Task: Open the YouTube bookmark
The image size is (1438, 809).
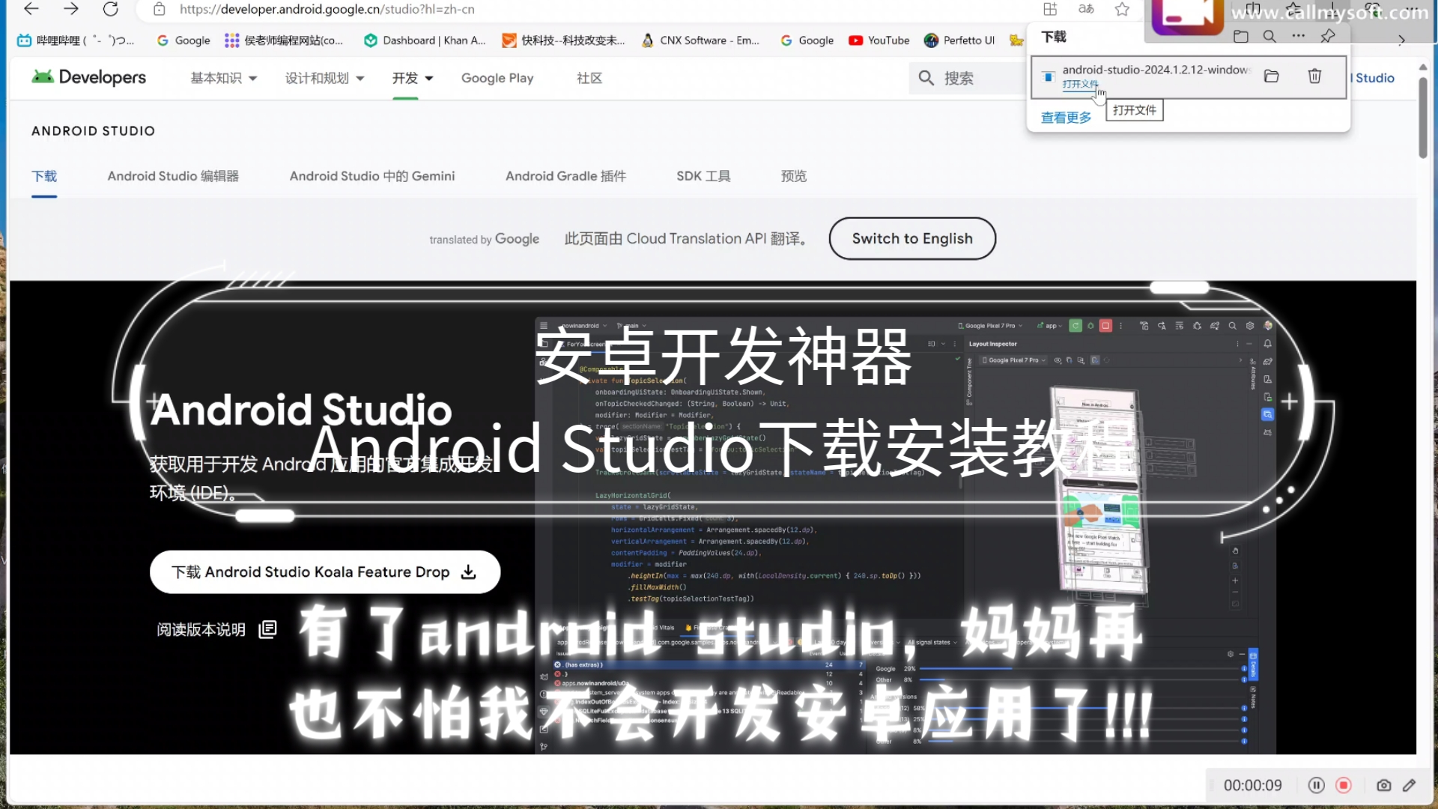Action: coord(879,40)
